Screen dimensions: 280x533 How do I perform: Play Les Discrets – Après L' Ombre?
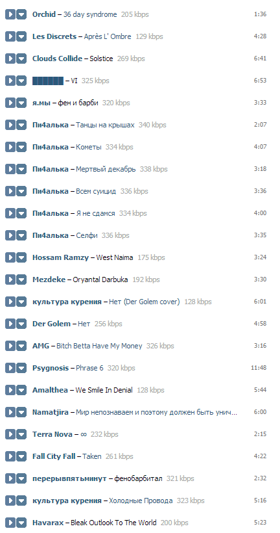point(10,36)
